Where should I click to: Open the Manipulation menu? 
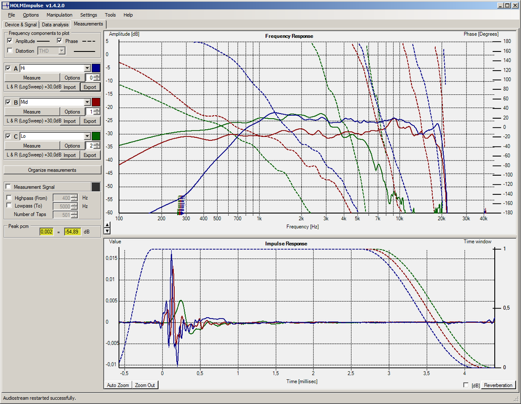[x=60, y=15]
